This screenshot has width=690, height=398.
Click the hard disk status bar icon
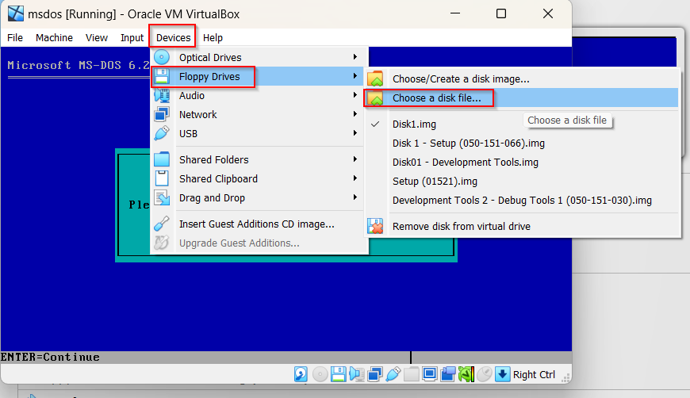point(301,374)
